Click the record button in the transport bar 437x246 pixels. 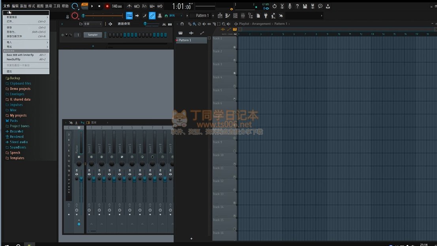pos(107,6)
